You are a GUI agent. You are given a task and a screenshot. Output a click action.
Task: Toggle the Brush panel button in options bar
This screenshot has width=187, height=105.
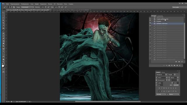14,7
